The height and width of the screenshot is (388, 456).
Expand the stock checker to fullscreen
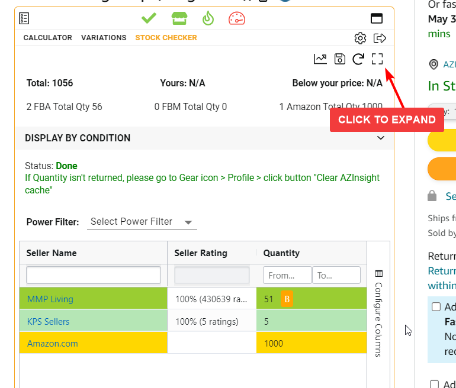[377, 59]
